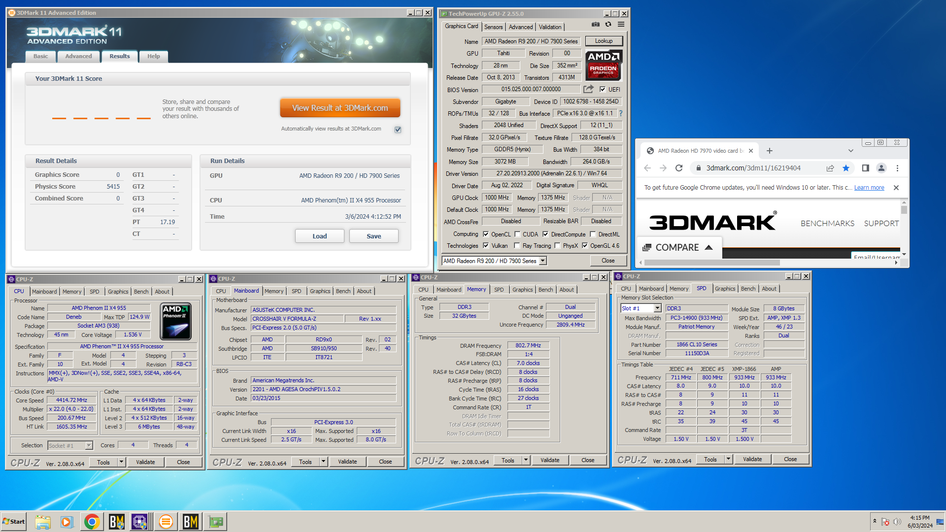Image resolution: width=946 pixels, height=532 pixels.
Task: Expand Tools arrow in SPD window
Action: point(728,459)
